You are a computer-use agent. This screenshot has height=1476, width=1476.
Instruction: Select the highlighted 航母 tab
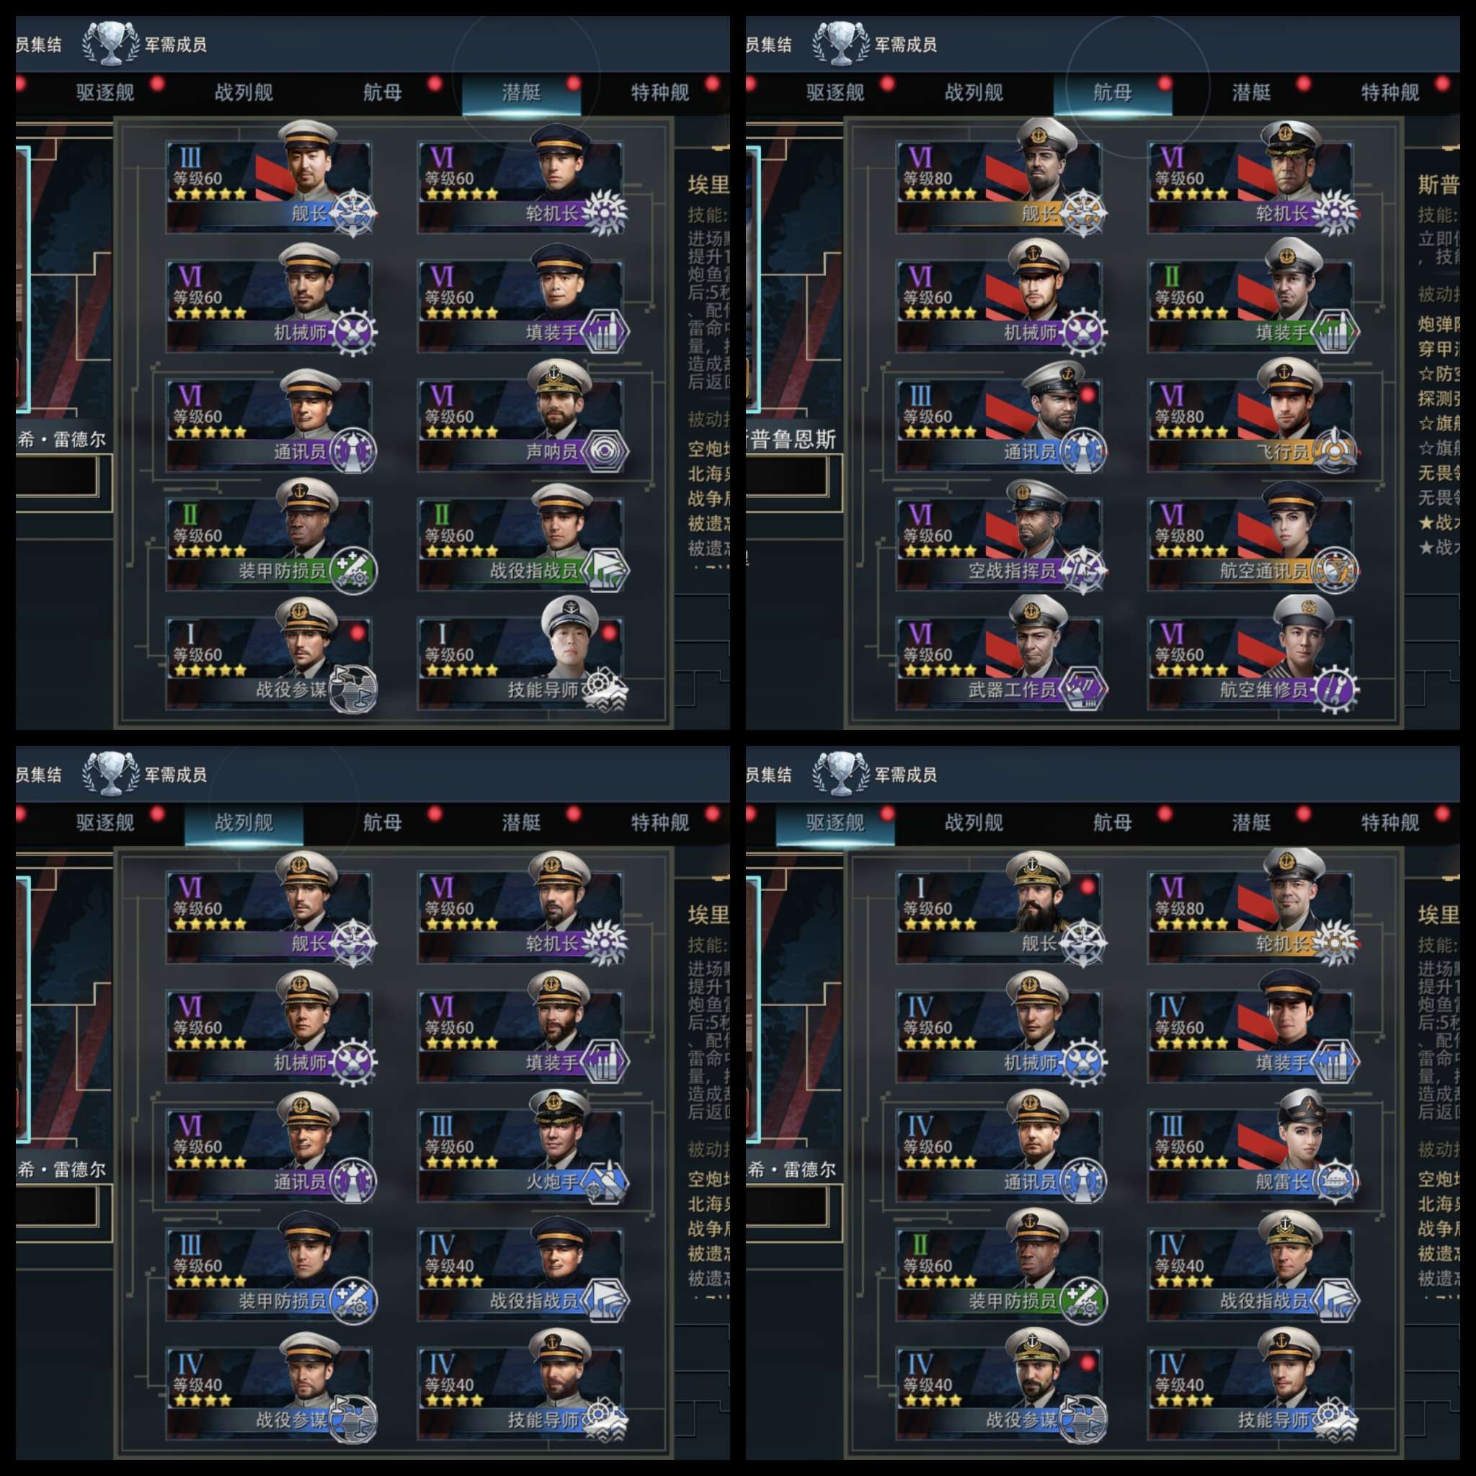pyautogui.click(x=1112, y=93)
